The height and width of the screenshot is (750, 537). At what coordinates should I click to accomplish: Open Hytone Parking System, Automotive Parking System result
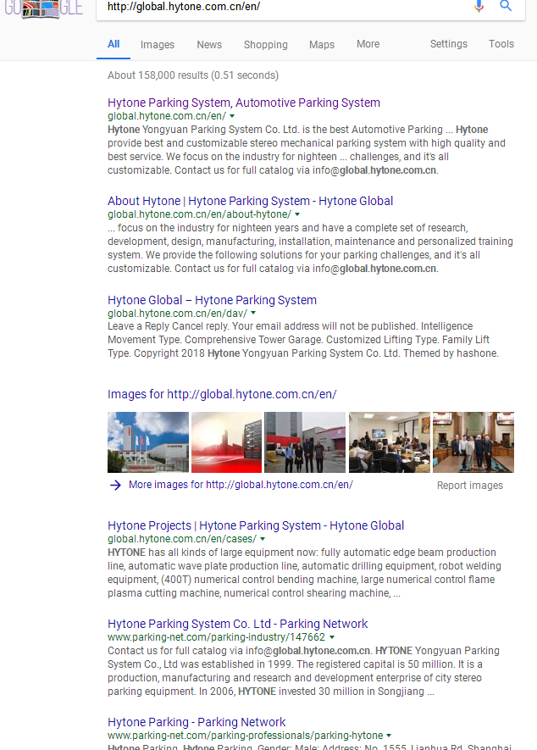pos(244,103)
